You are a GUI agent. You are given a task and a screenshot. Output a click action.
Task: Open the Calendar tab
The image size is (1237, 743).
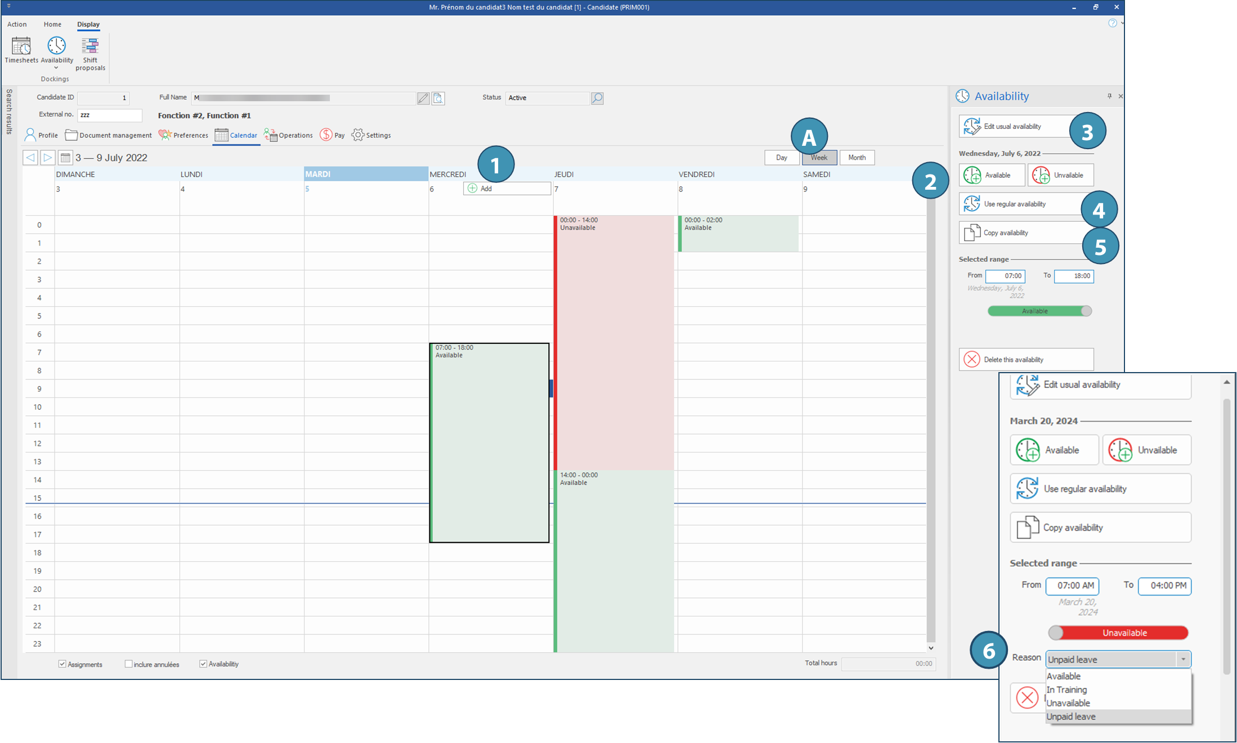(236, 135)
